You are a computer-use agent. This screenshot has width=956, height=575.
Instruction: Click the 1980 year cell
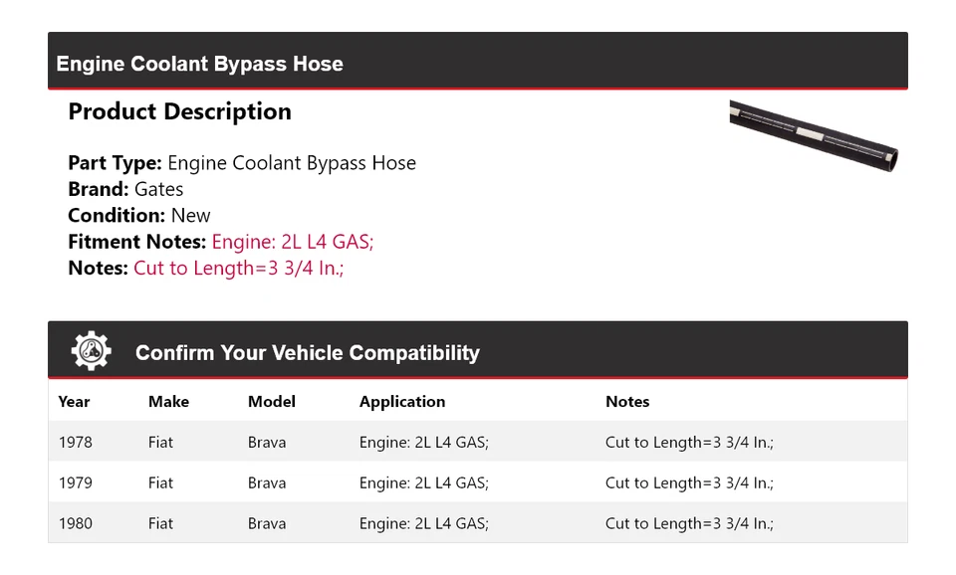click(x=76, y=523)
